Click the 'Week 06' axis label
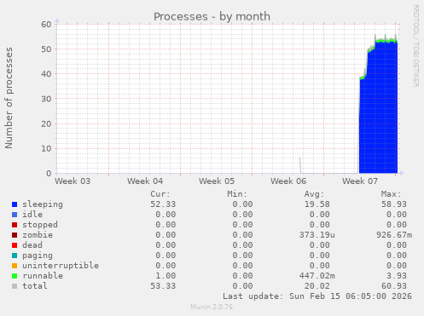 click(x=288, y=181)
